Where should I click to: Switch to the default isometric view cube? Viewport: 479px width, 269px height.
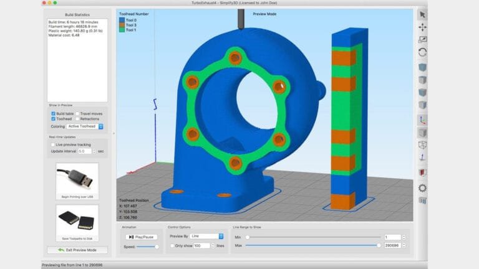click(422, 67)
